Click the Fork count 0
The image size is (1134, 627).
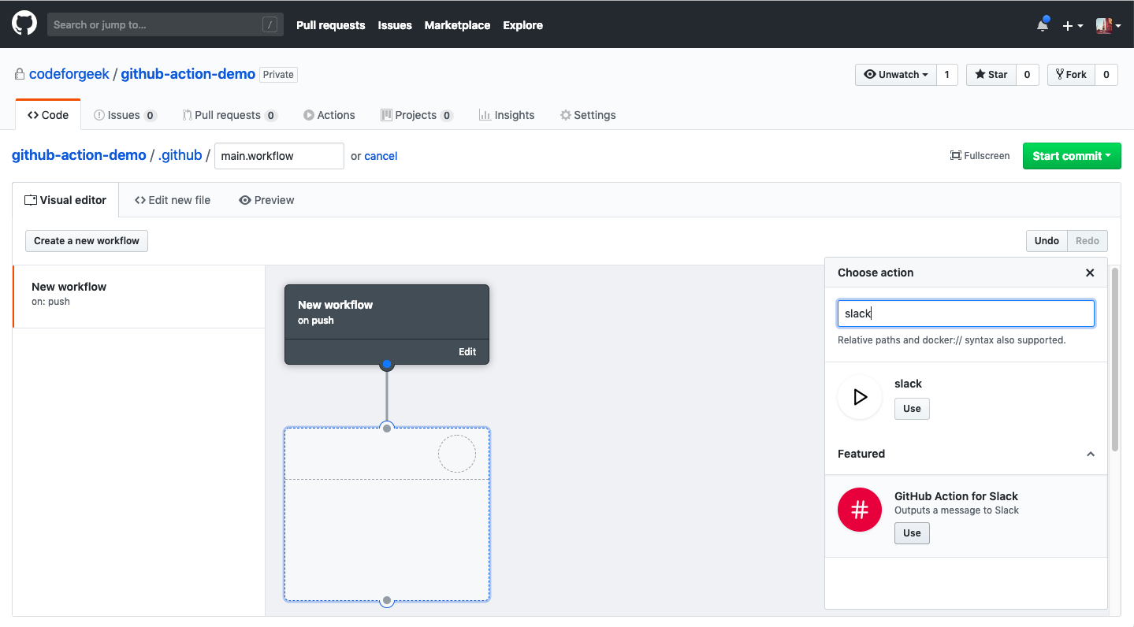[x=1106, y=75]
